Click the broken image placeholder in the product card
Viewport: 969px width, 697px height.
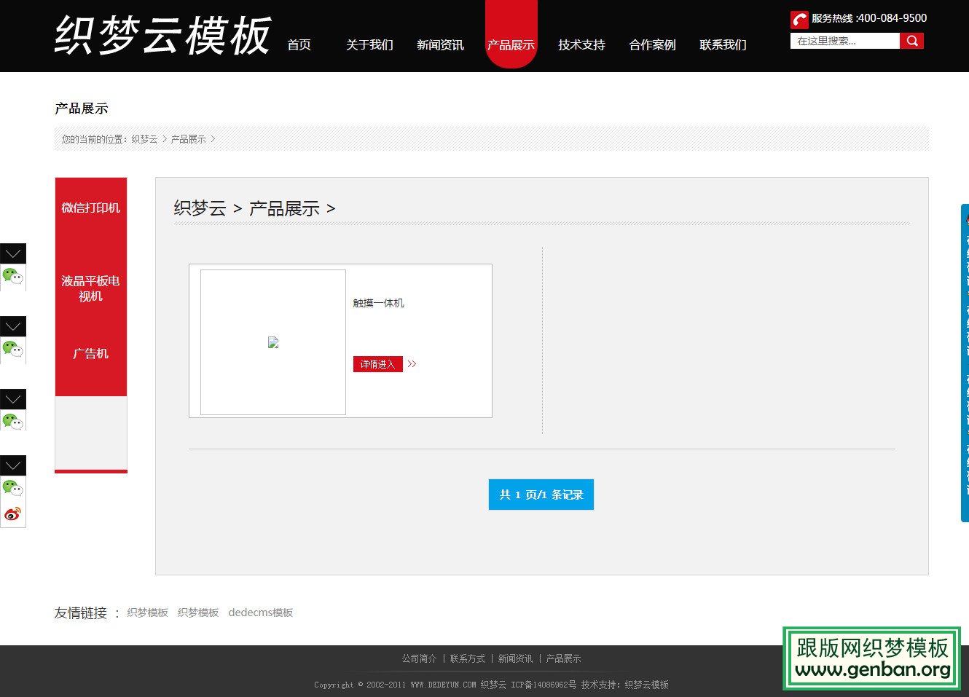point(273,342)
